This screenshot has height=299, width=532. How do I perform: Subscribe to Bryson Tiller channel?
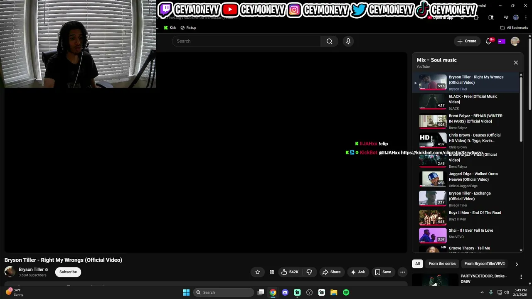tap(68, 272)
